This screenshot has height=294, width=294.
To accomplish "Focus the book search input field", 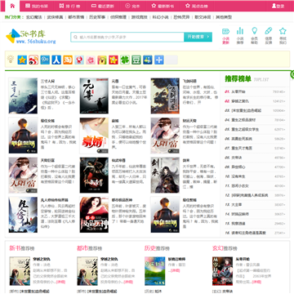I will coord(127,37).
